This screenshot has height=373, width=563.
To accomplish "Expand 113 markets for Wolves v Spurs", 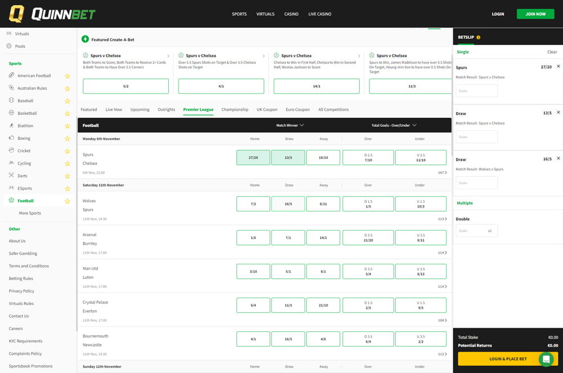I will (x=443, y=219).
